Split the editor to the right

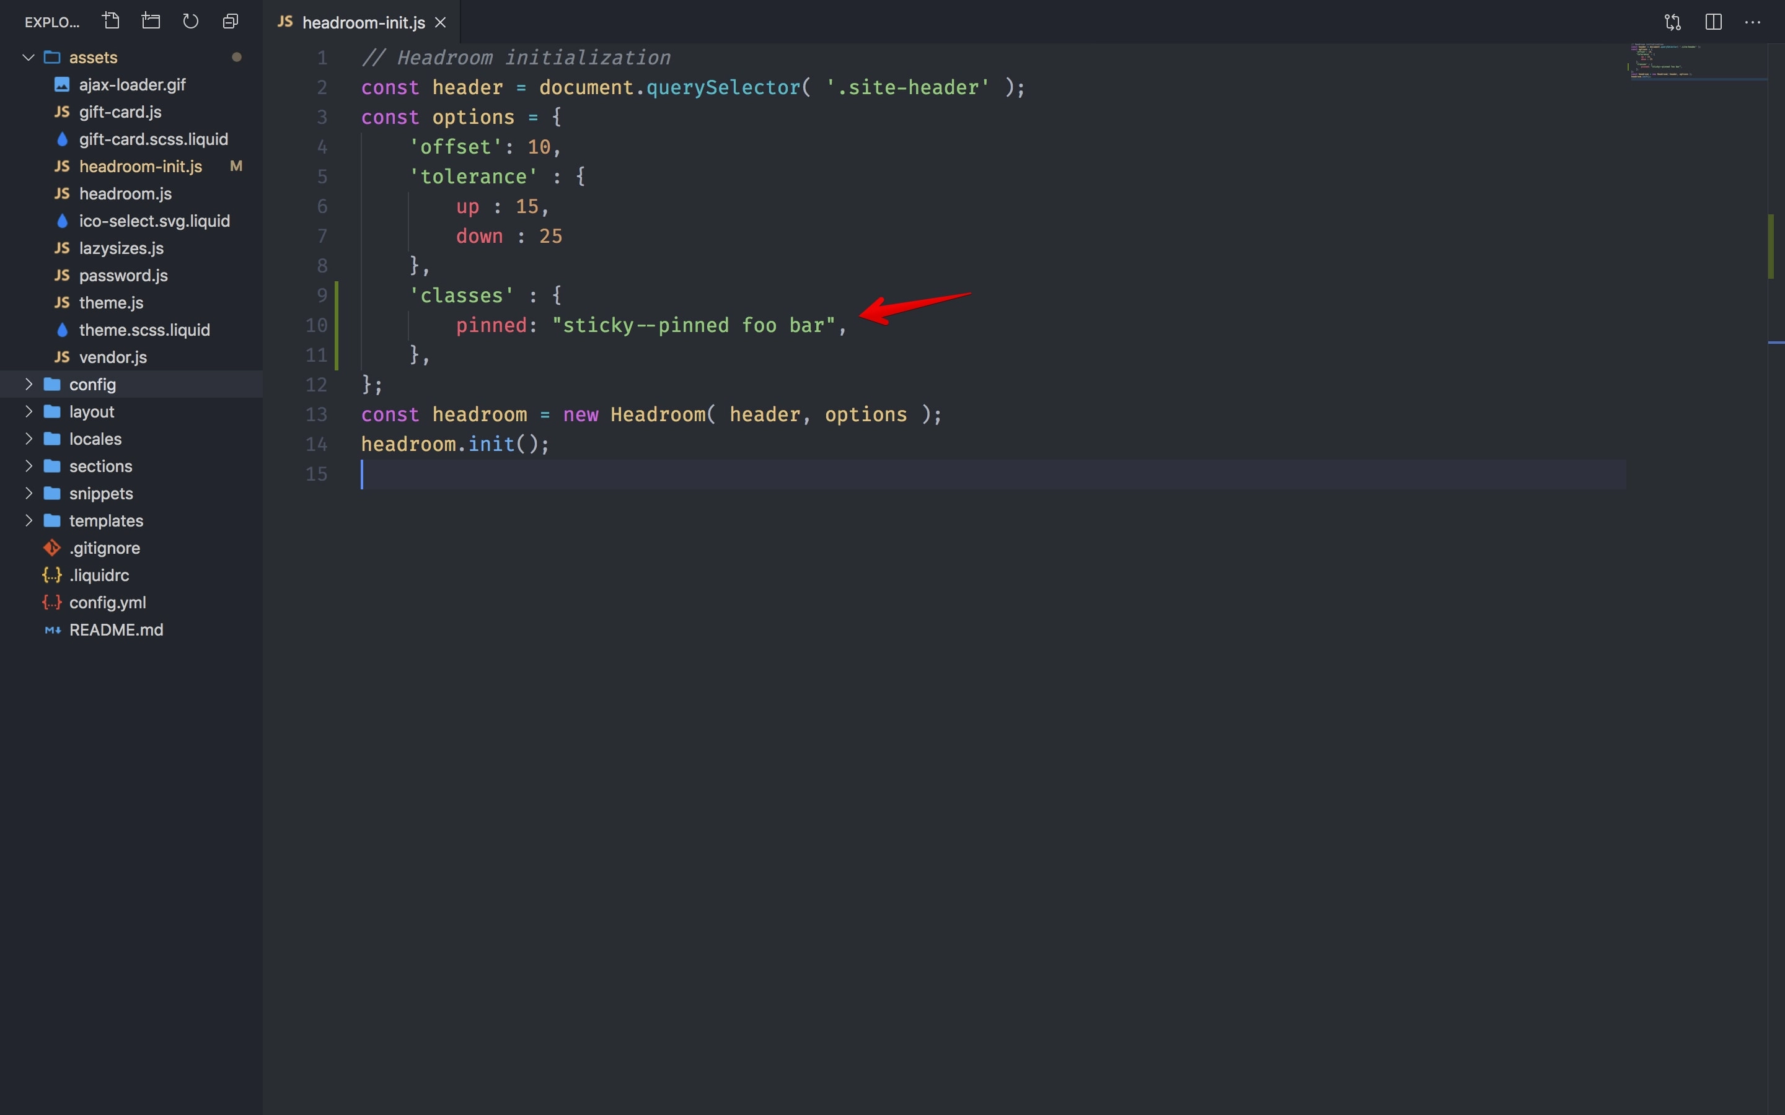point(1714,22)
